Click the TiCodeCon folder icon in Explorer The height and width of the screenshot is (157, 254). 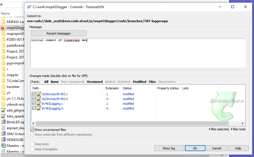click(3, 81)
